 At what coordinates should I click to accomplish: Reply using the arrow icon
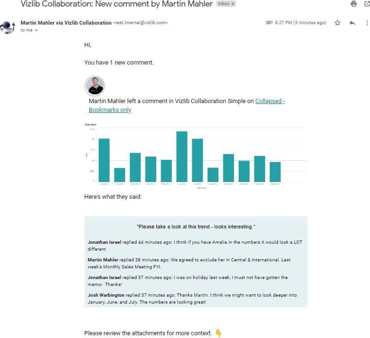[352, 23]
